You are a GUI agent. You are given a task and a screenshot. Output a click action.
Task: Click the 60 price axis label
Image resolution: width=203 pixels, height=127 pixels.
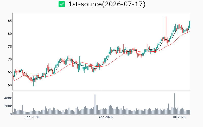click(x=10, y=85)
